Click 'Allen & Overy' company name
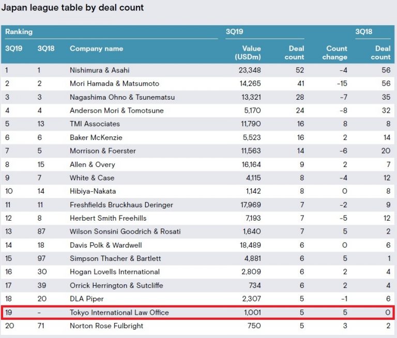This screenshot has height=338, width=397. tap(93, 164)
